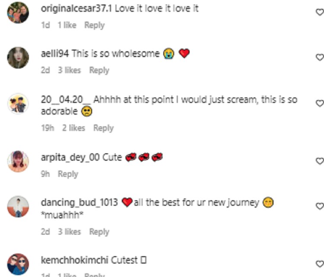Tap heart icon on aelli94's comment
Image resolution: width=324 pixels, height=277 pixels.
(x=319, y=57)
